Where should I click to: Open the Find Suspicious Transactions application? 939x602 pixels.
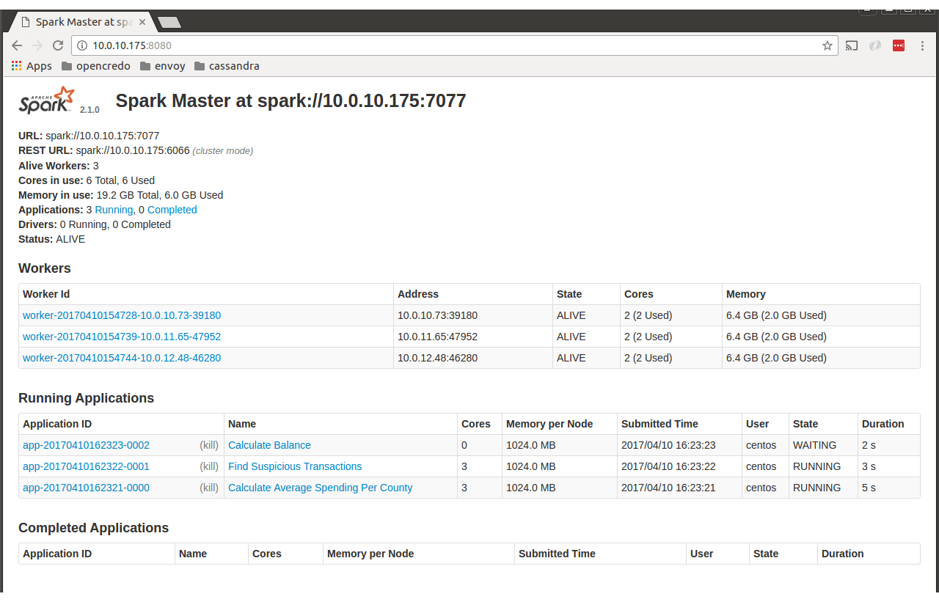(295, 466)
